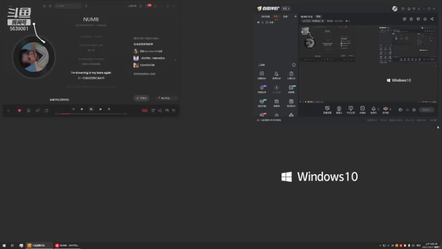Open the toolbox TV-shaped tool icon
Viewport: 442px width, 249px height.
277,103
